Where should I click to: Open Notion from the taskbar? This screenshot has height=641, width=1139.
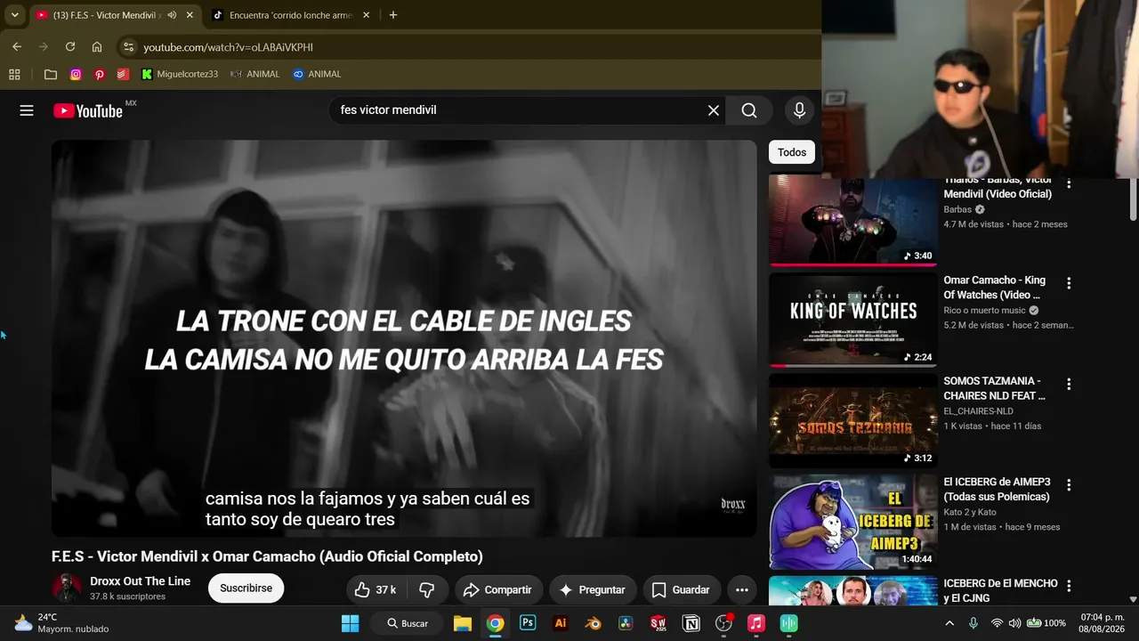click(x=691, y=623)
